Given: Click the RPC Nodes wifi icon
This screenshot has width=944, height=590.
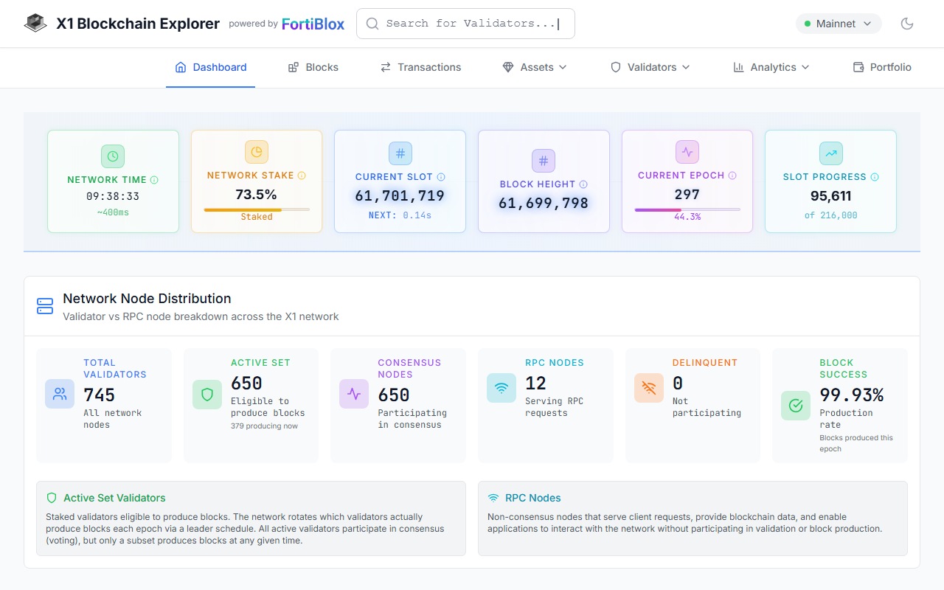Looking at the screenshot, I should [x=502, y=388].
